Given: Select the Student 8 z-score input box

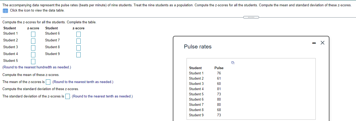Looking at the screenshot, I should [x=78, y=48].
